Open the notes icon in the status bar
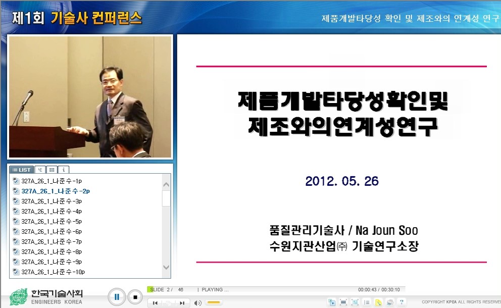The image size is (501, 308). point(377,302)
